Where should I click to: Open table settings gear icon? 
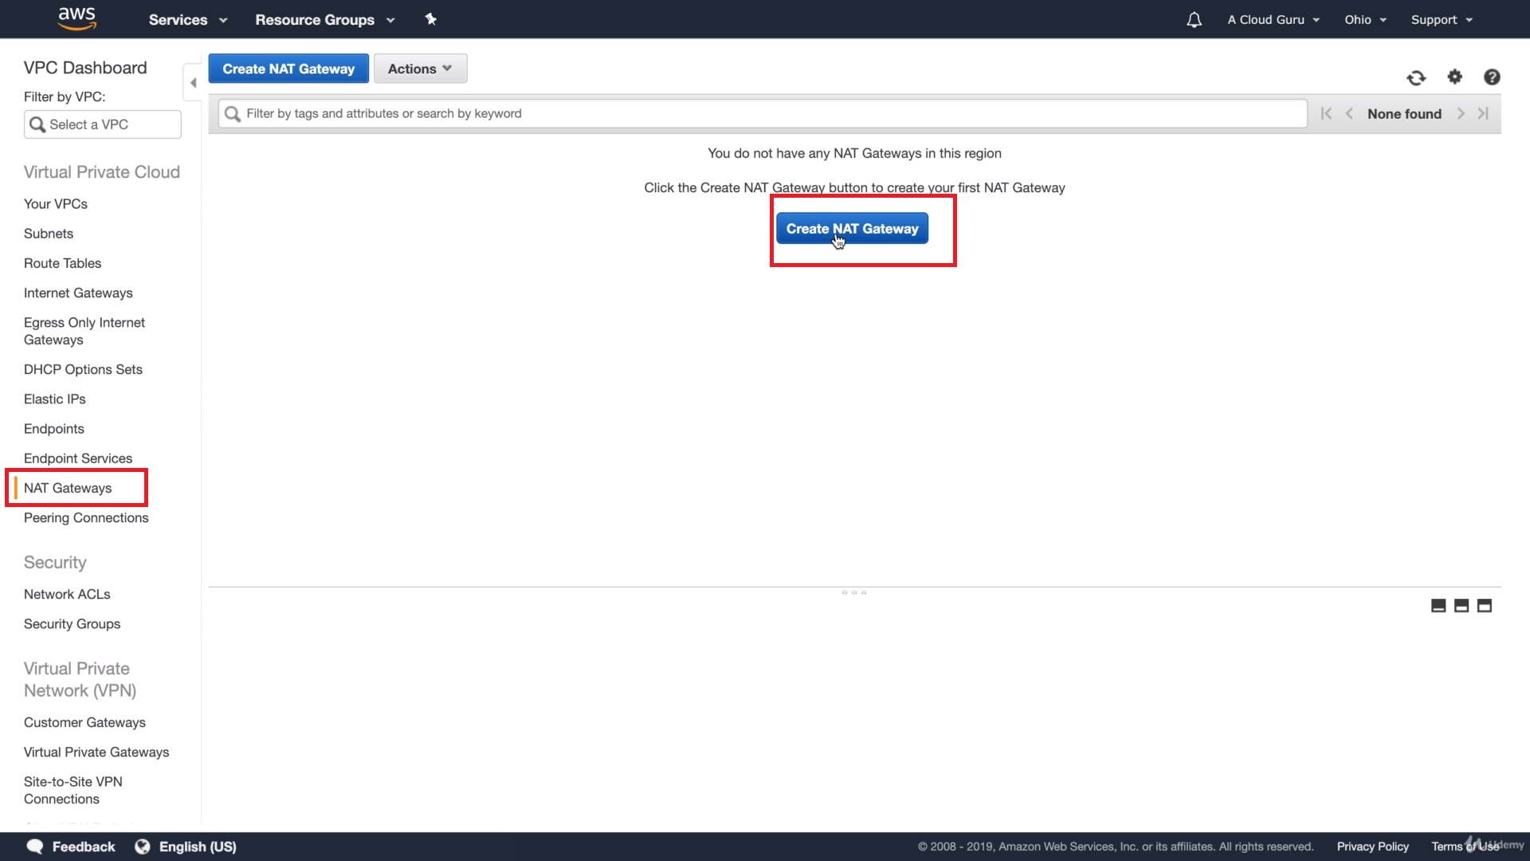[x=1455, y=77]
